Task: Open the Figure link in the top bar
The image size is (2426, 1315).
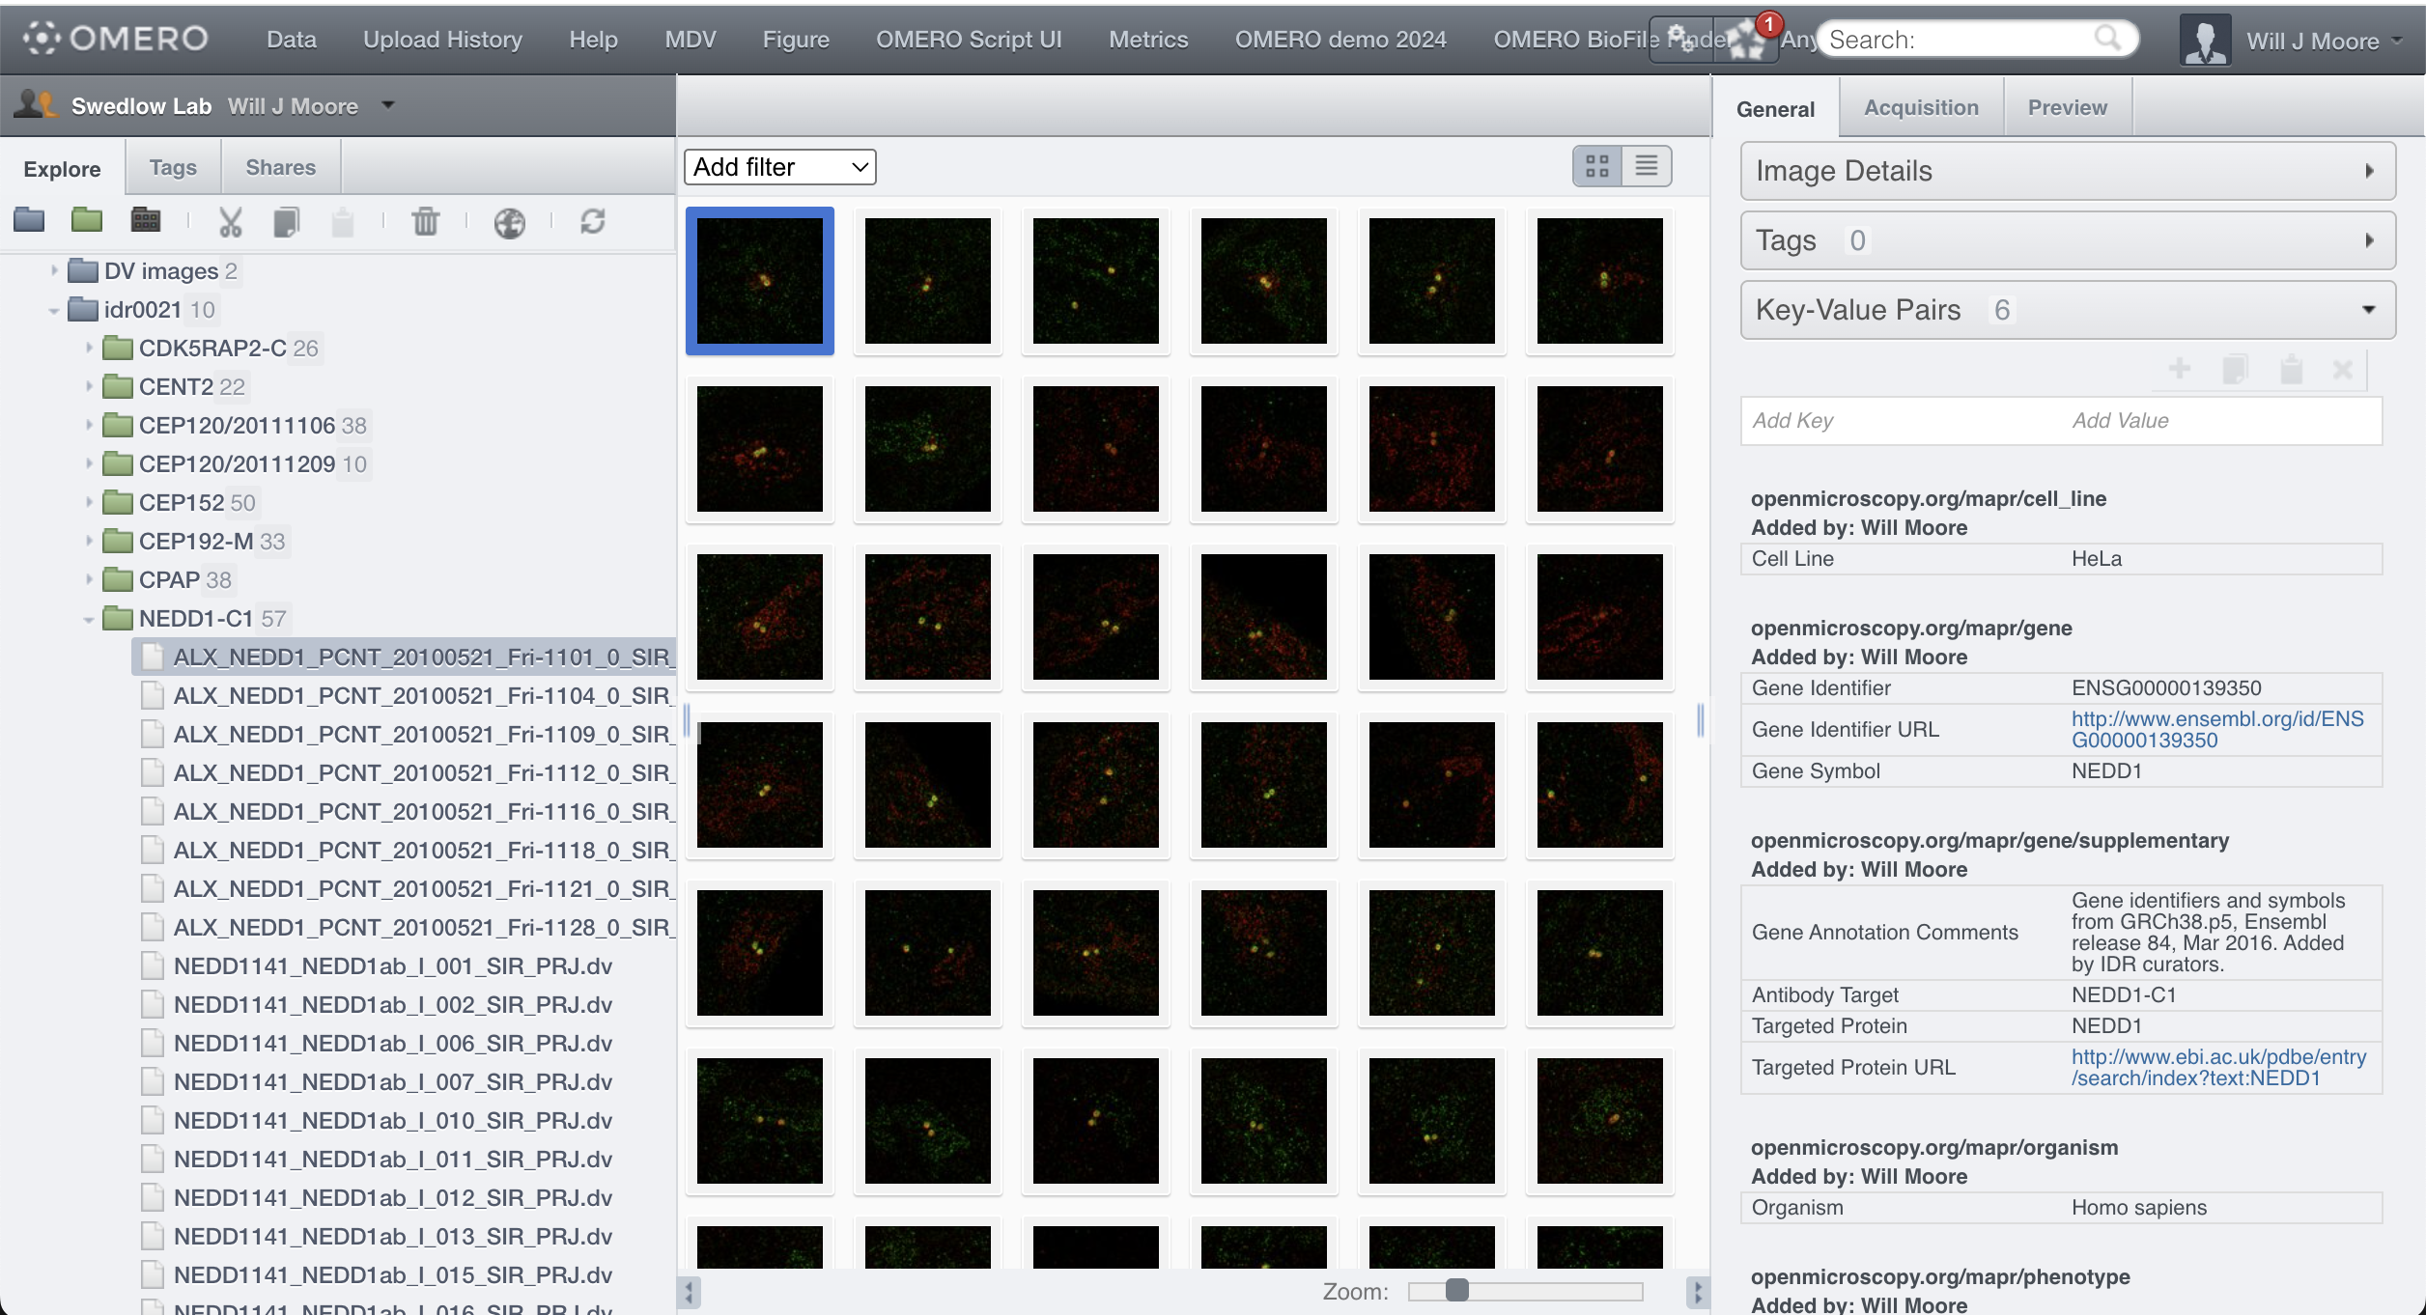Action: coord(796,40)
